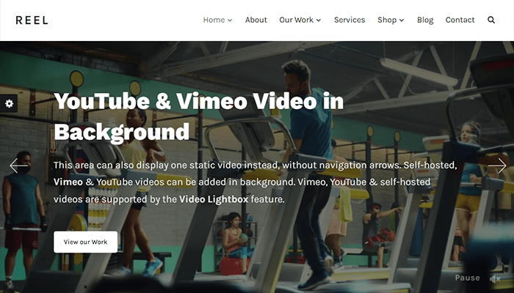Click the Our Work menu label

[296, 21]
